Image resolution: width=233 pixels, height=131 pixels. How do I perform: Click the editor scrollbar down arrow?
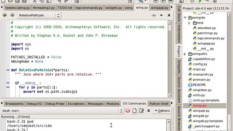click(170, 95)
